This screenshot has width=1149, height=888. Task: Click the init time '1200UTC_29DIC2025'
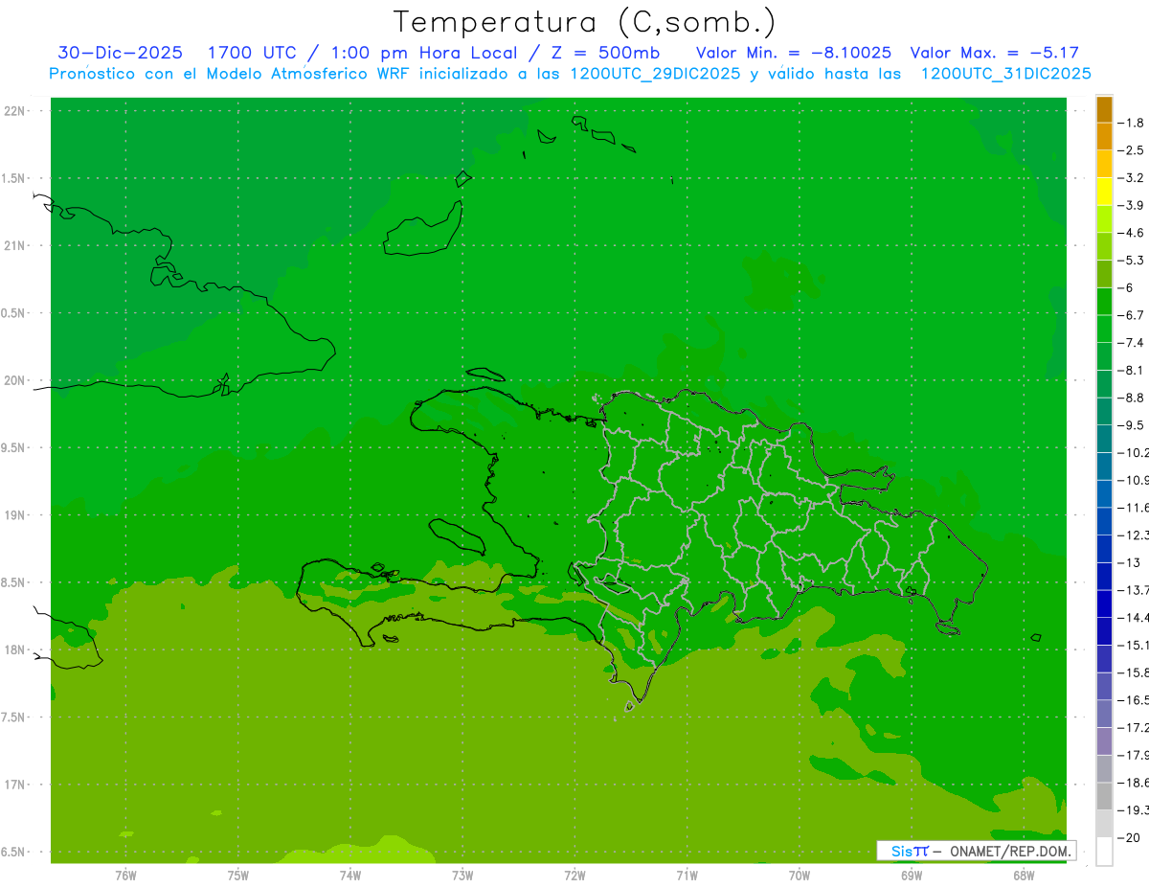[x=655, y=74]
